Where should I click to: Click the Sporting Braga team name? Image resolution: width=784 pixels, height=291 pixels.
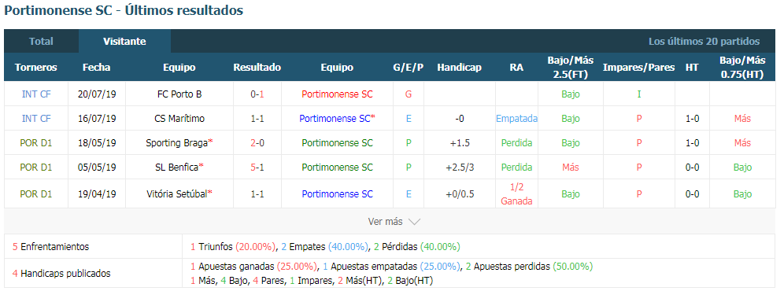176,143
